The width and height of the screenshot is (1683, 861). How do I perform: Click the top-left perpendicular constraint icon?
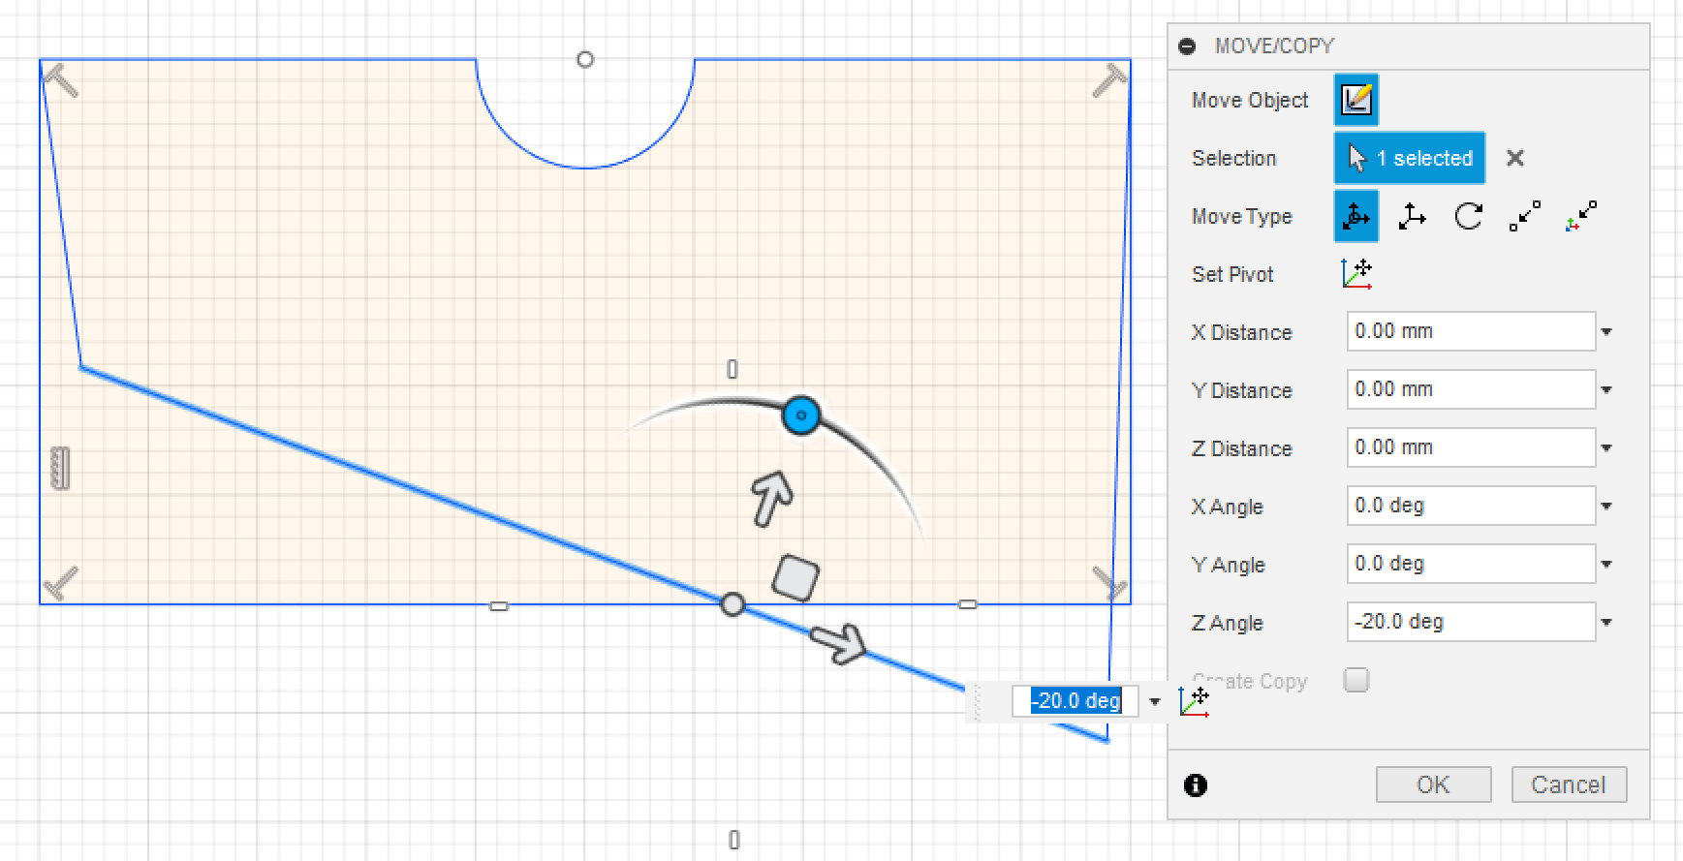point(60,80)
